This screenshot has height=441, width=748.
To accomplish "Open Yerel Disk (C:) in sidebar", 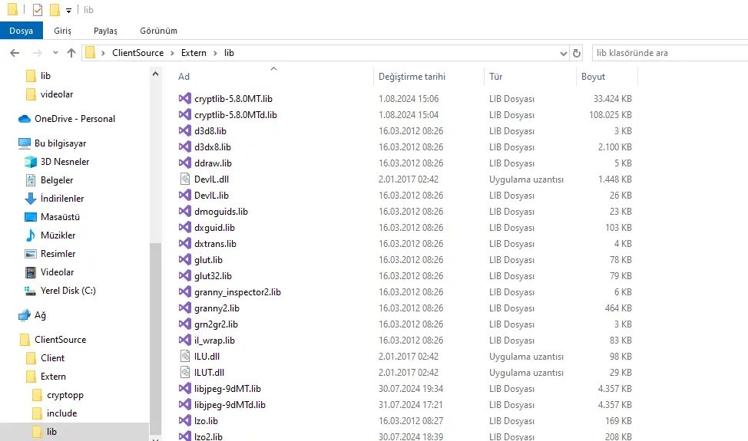I will (x=68, y=291).
